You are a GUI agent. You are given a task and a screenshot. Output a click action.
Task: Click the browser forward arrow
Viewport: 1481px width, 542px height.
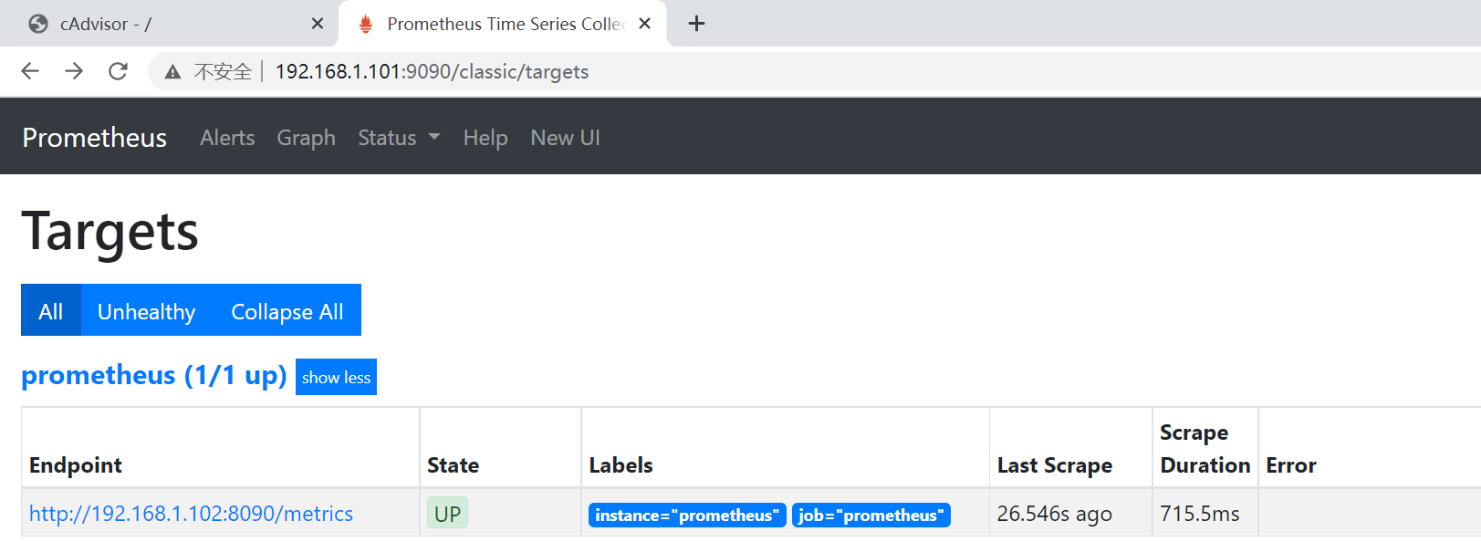tap(74, 71)
